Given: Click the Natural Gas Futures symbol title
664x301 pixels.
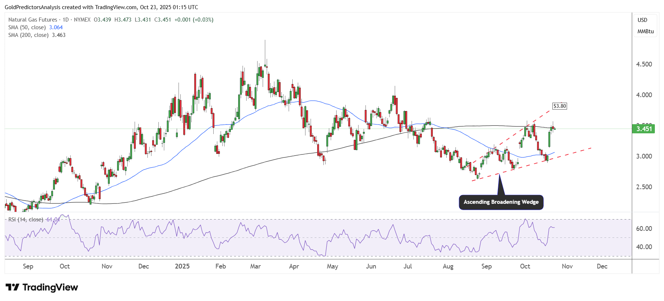Looking at the screenshot, I should (x=33, y=20).
